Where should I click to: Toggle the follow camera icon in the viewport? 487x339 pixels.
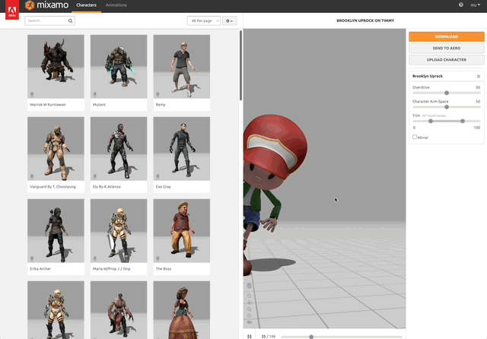pyautogui.click(x=249, y=322)
